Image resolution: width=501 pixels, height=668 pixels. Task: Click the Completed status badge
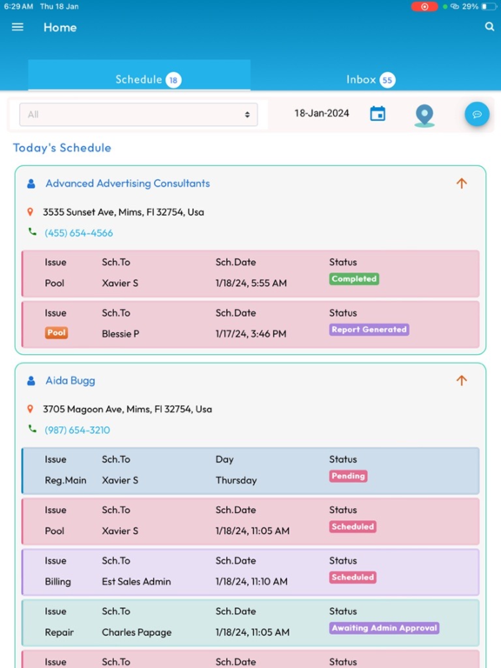click(x=354, y=279)
